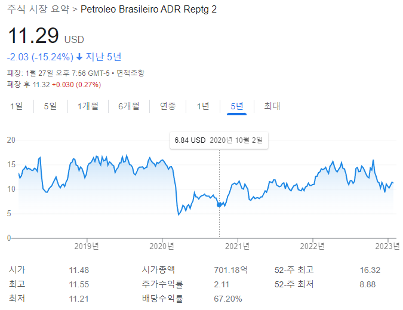
Task: Click the 폐장 1월 27일 timestamp text
Action: tap(58, 73)
